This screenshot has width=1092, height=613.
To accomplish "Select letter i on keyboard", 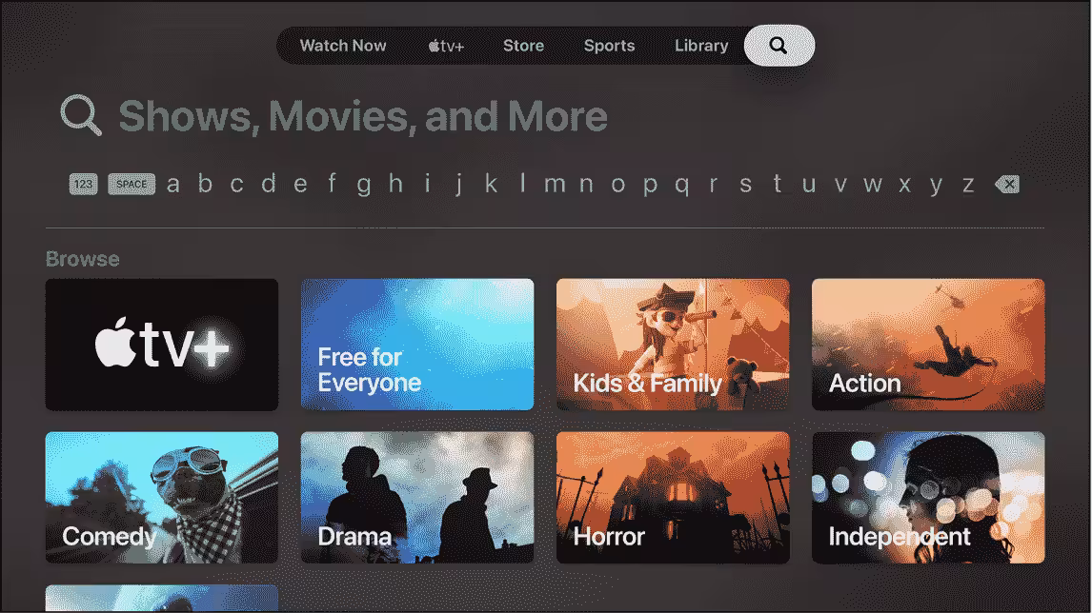I will (427, 183).
